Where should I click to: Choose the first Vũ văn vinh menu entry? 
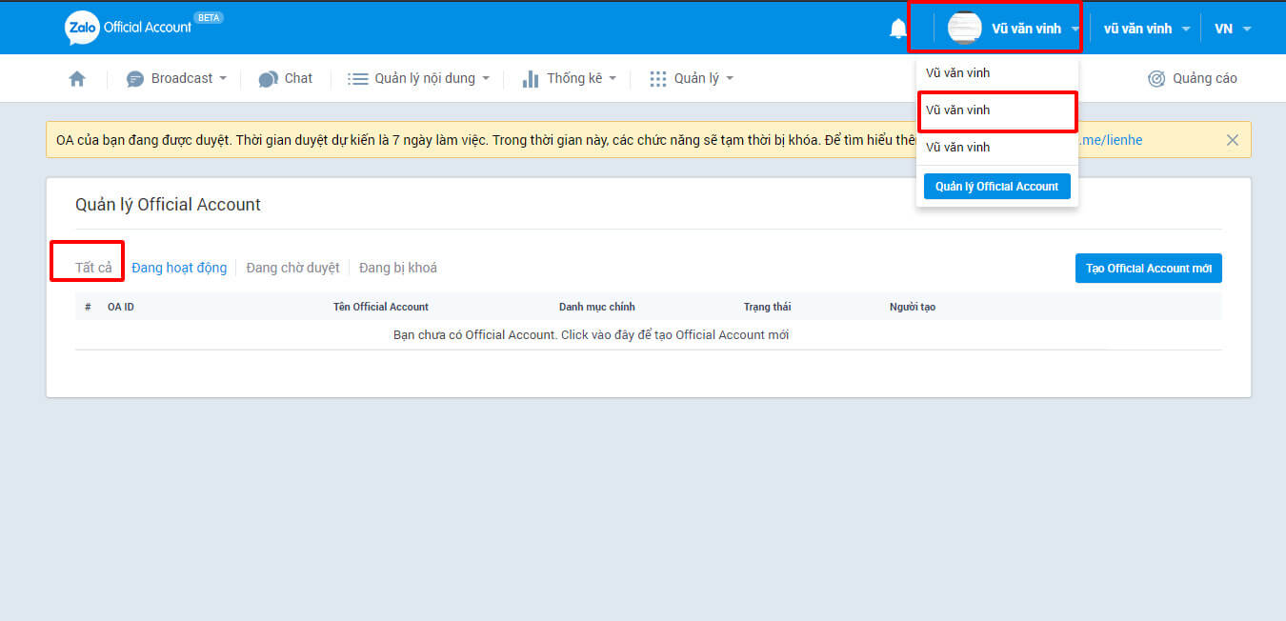coord(957,73)
